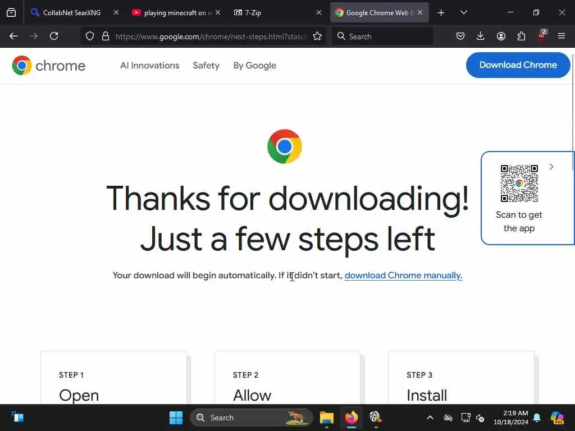Viewport: 575px width, 431px height.
Task: Save page to Pocket
Action: 460,36
